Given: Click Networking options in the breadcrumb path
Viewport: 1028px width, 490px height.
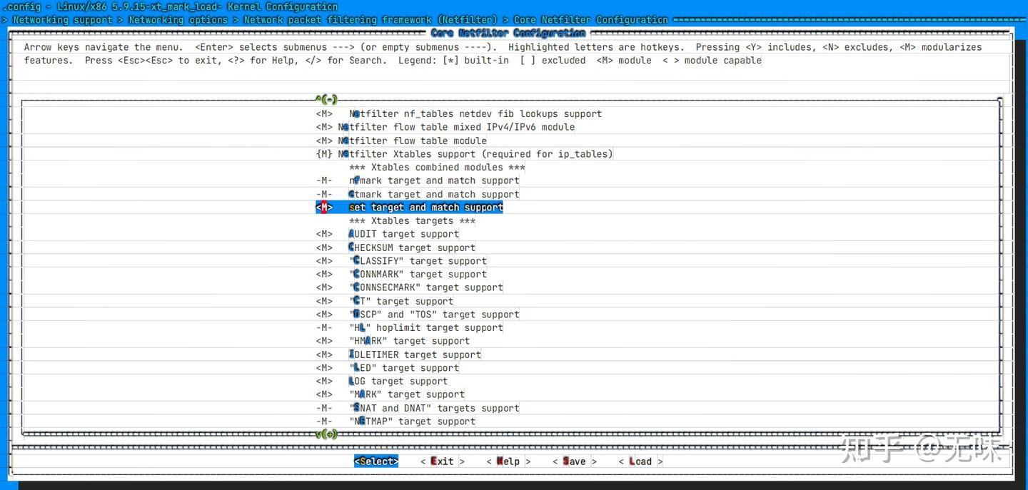Looking at the screenshot, I should click(x=178, y=20).
